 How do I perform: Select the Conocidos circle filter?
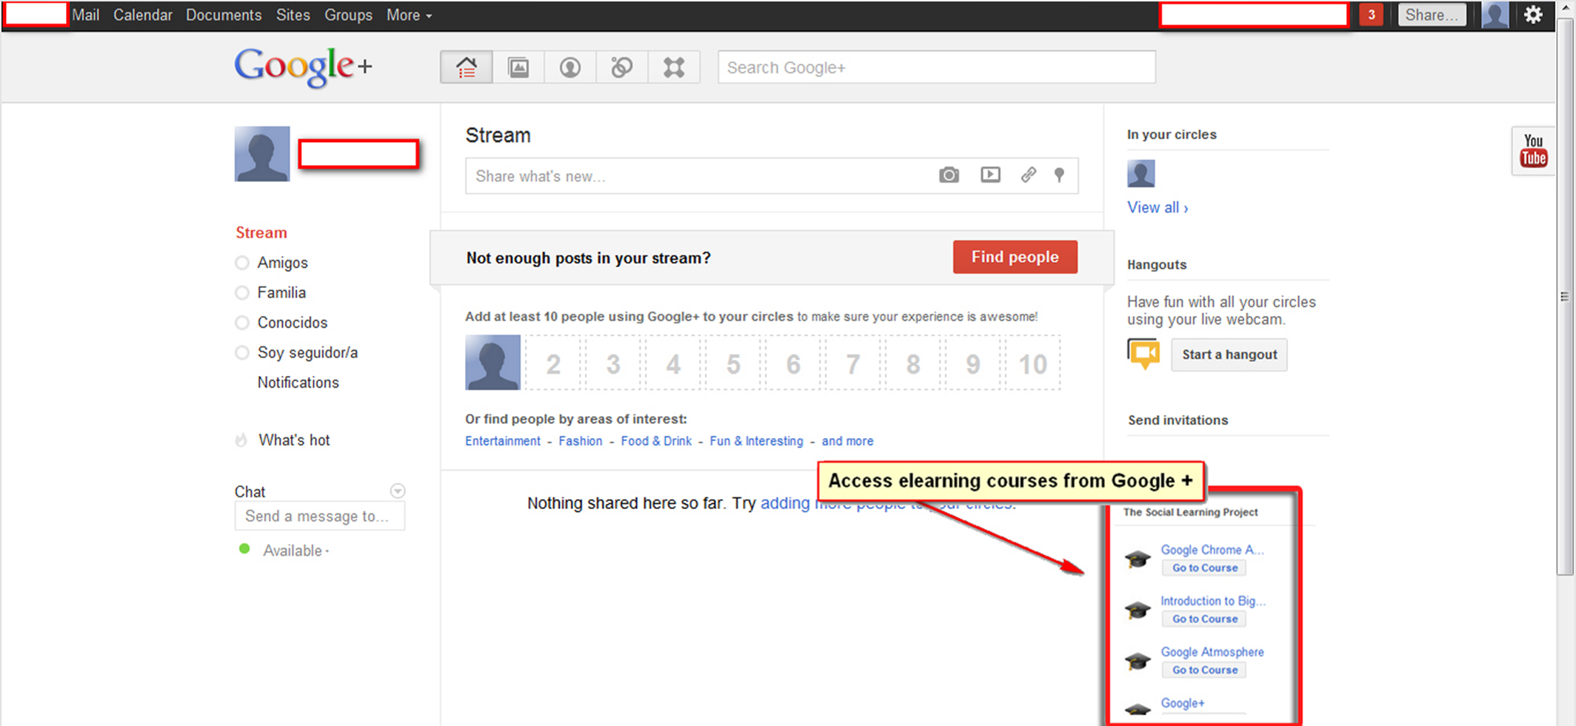292,323
